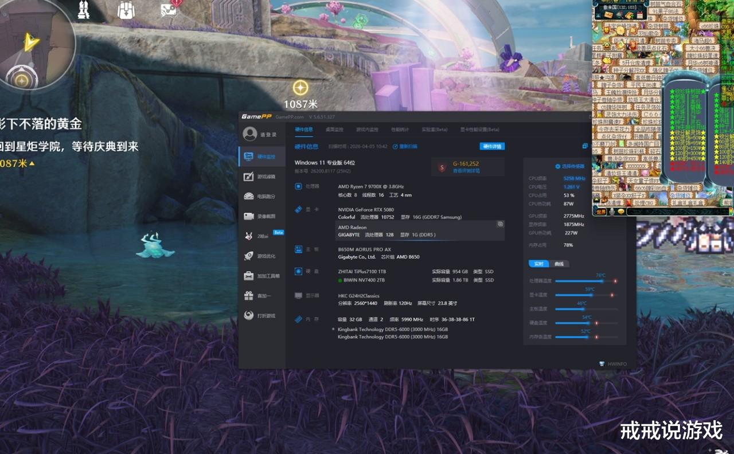The height and width of the screenshot is (454, 734).
Task: Click the 主板 motherboard section icon
Action: pos(298,249)
